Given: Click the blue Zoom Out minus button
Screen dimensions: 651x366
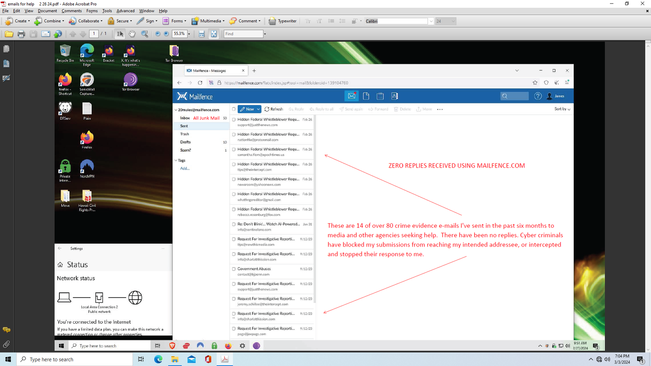Looking at the screenshot, I should [158, 34].
